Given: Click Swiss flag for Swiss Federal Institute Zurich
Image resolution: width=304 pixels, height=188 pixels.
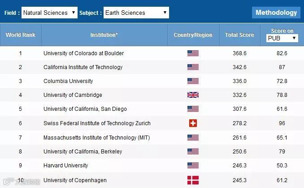Looking at the screenshot, I should (193, 123).
